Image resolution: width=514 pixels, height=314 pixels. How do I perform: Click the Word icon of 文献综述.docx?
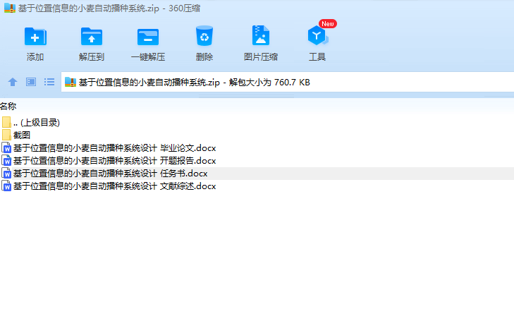(6, 186)
